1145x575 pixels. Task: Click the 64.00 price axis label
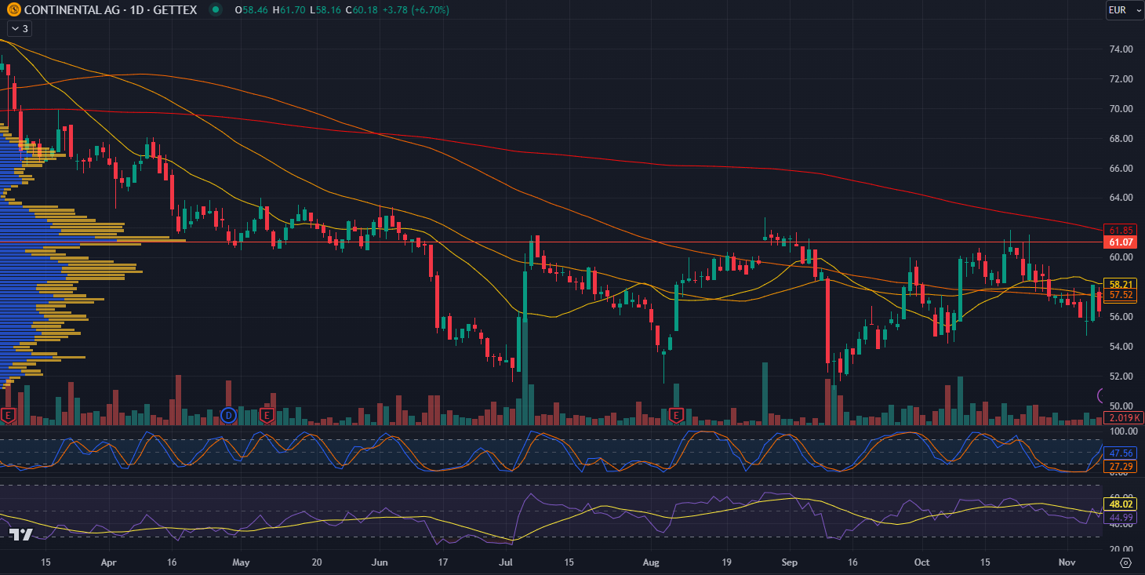coord(1121,198)
